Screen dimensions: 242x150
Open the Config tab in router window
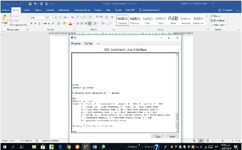(88, 44)
